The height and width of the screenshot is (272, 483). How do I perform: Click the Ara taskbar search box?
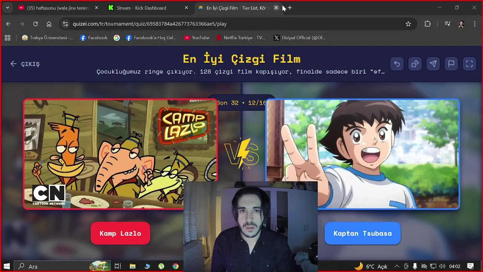[x=63, y=266]
